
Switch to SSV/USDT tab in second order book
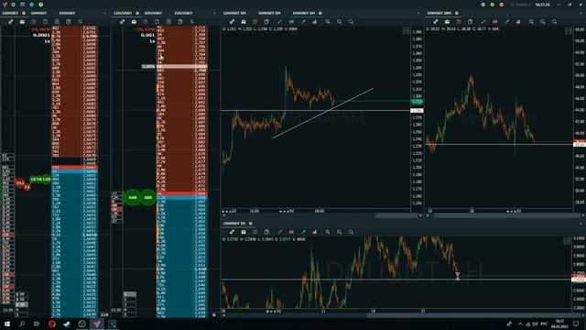pyautogui.click(x=153, y=13)
